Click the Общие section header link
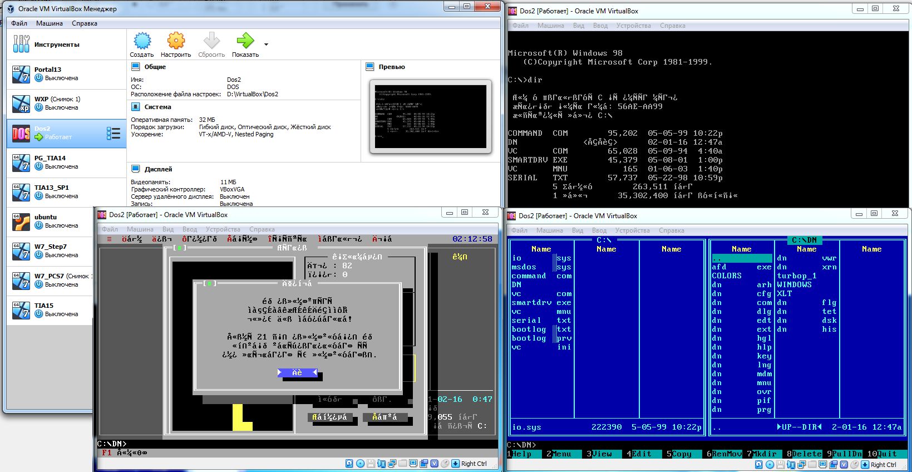This screenshot has height=472, width=912. click(x=155, y=67)
